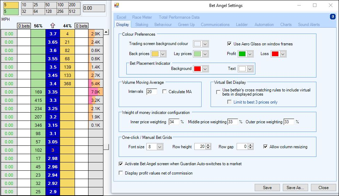Click the red Loss colour swatch
339x196 pixels.
(x=275, y=54)
